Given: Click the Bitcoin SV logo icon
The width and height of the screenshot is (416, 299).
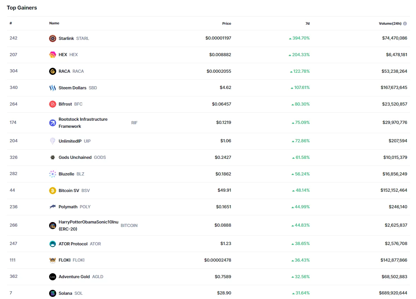Looking at the screenshot, I should coord(52,191).
